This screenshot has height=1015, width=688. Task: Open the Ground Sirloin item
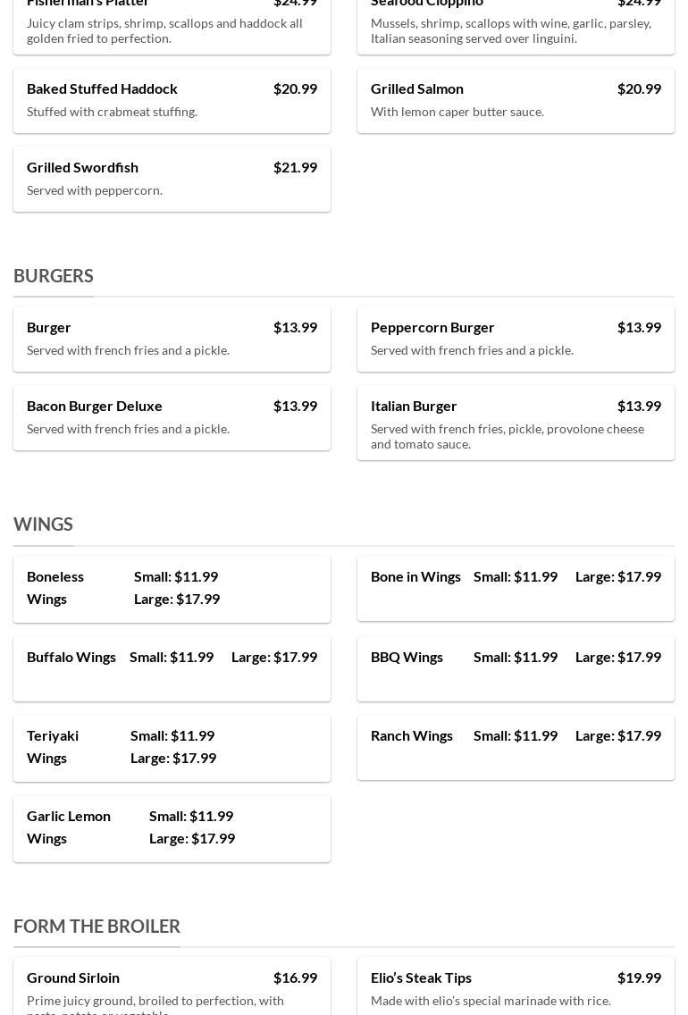click(x=73, y=977)
